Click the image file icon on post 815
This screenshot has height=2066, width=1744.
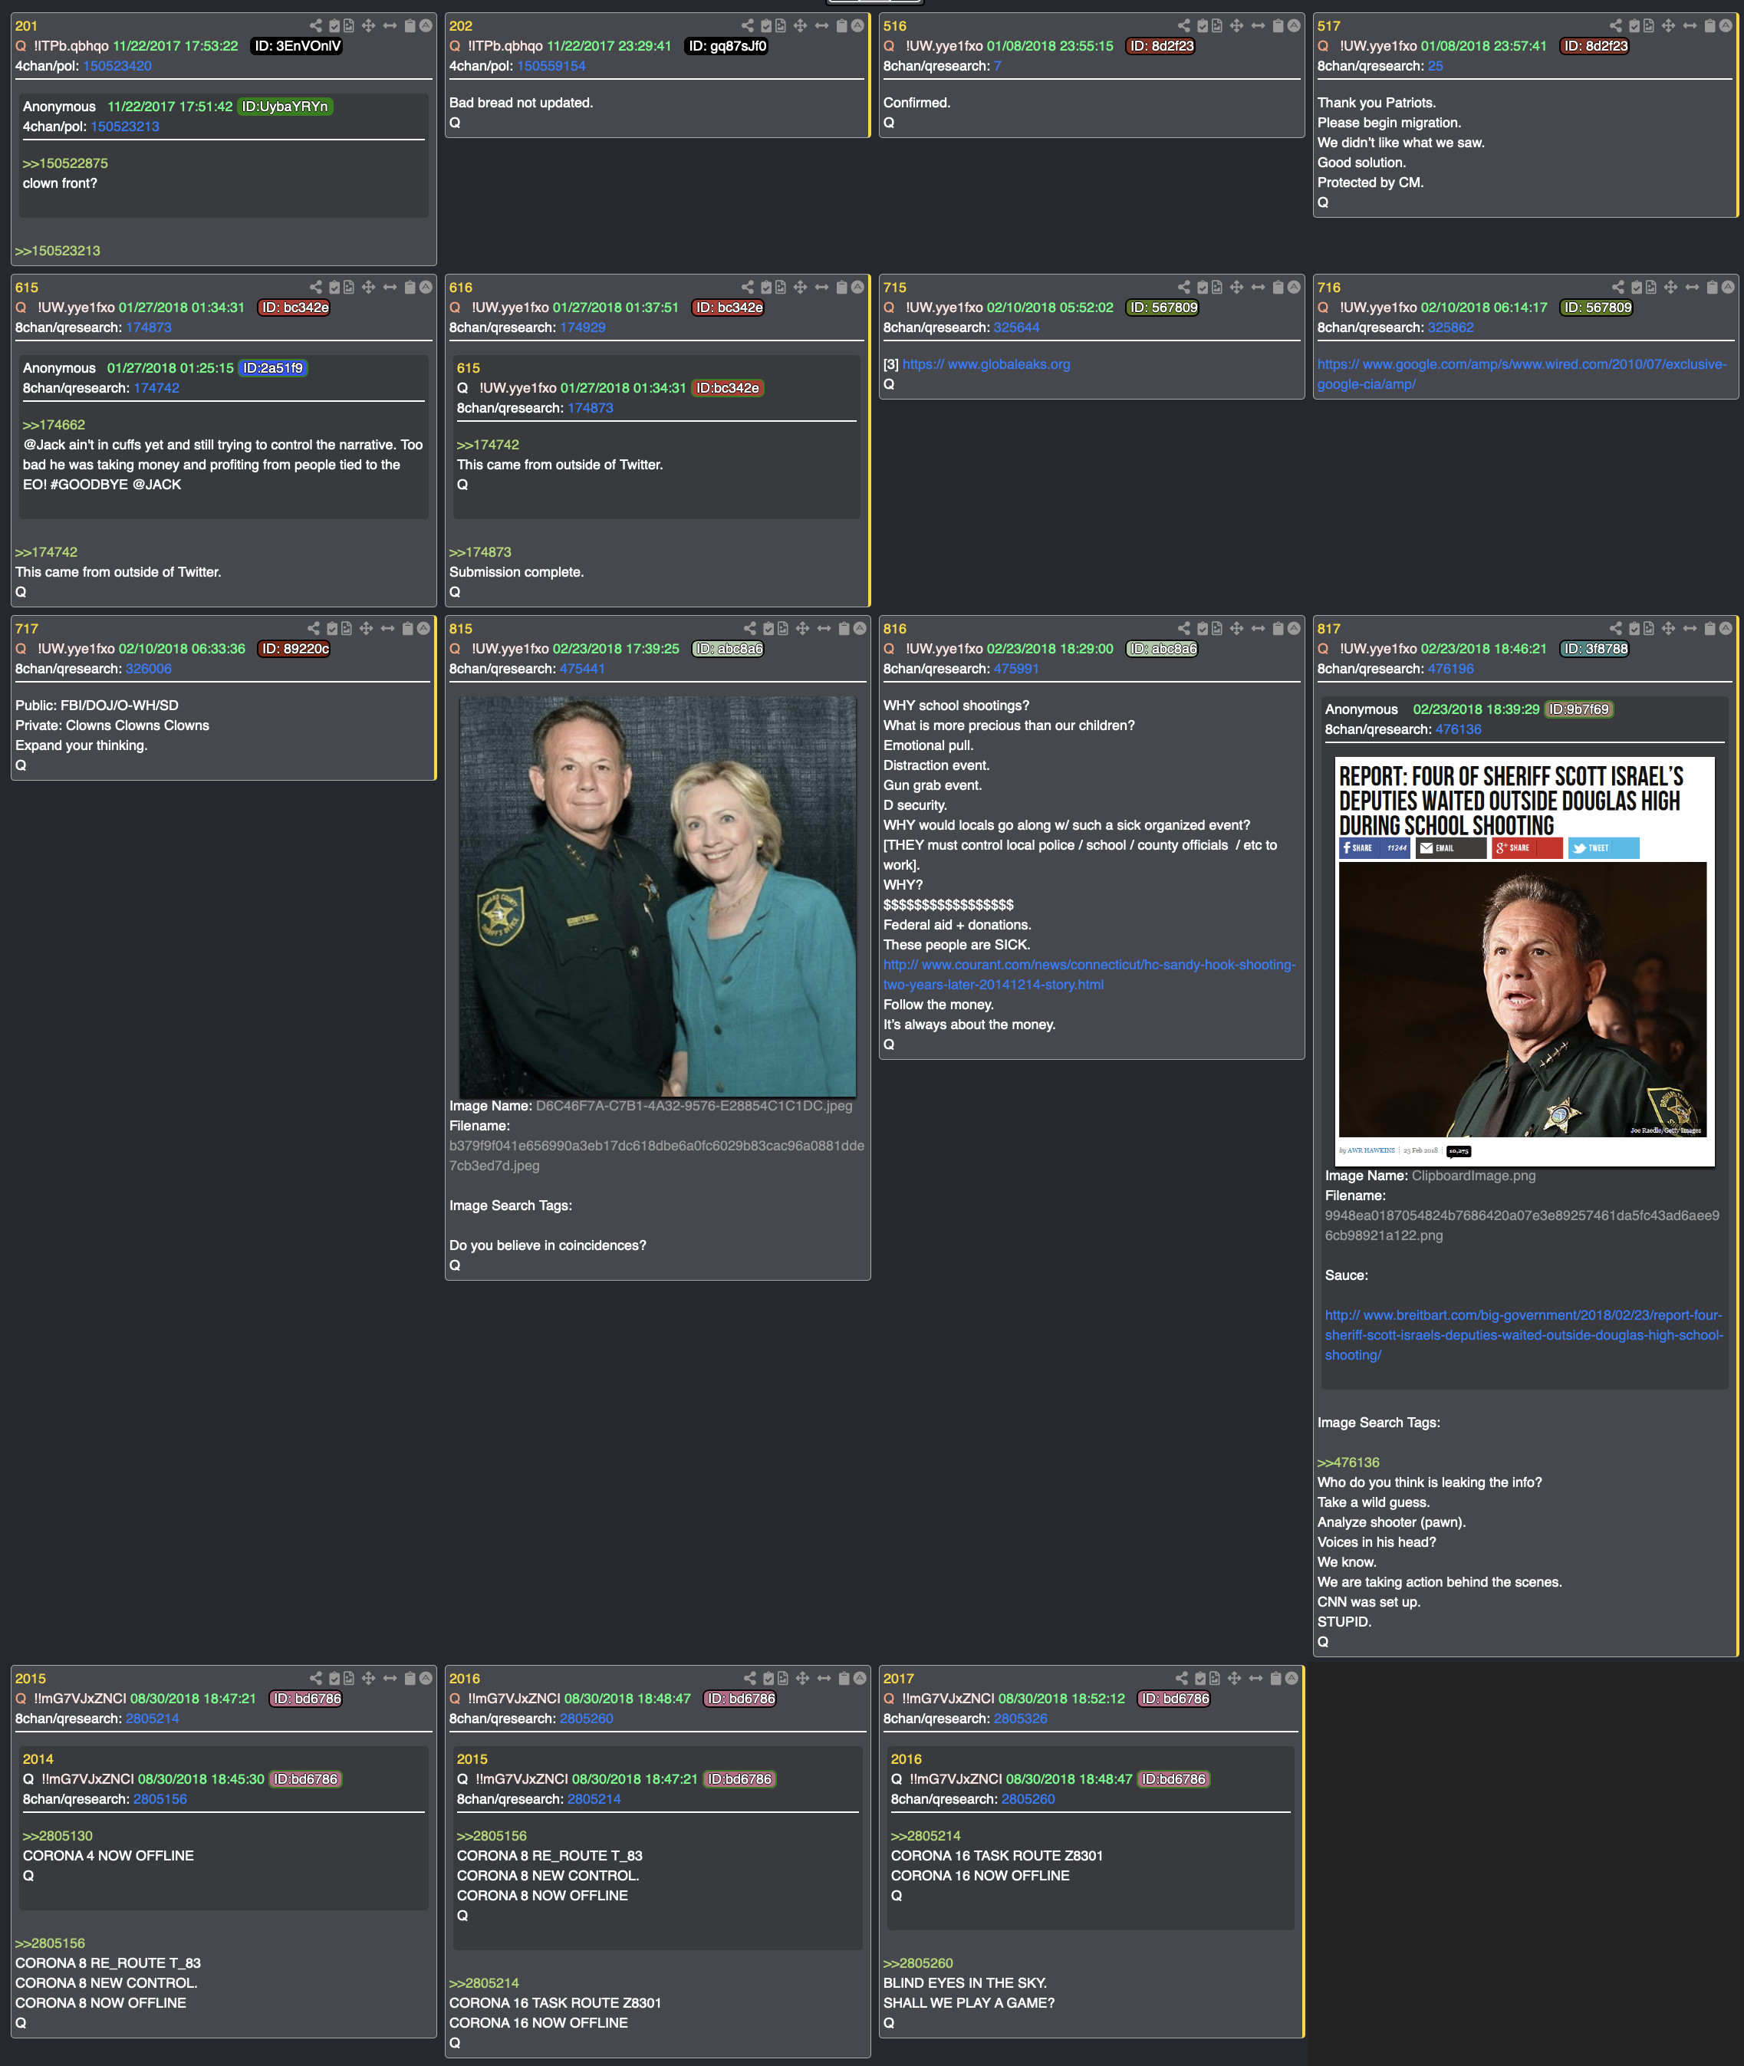click(x=782, y=628)
